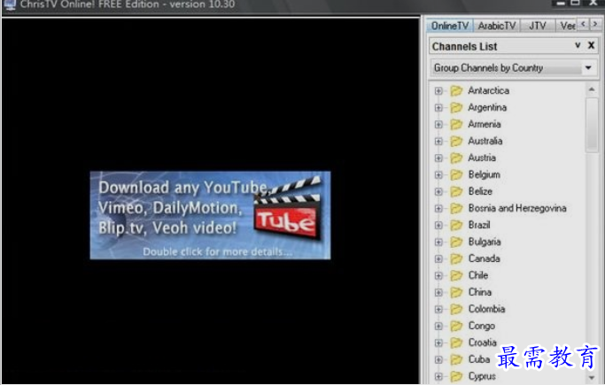Click the Australia folder icon
605x385 pixels.
pyautogui.click(x=456, y=141)
